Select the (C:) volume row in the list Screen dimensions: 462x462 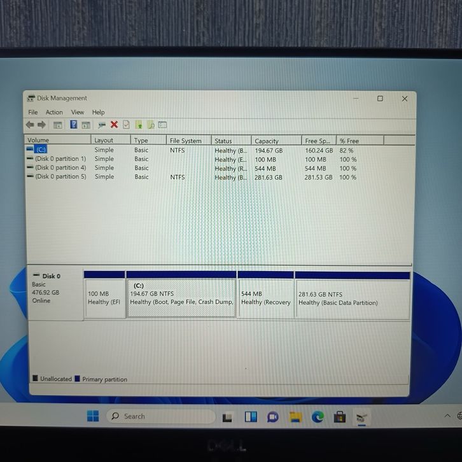click(x=41, y=150)
